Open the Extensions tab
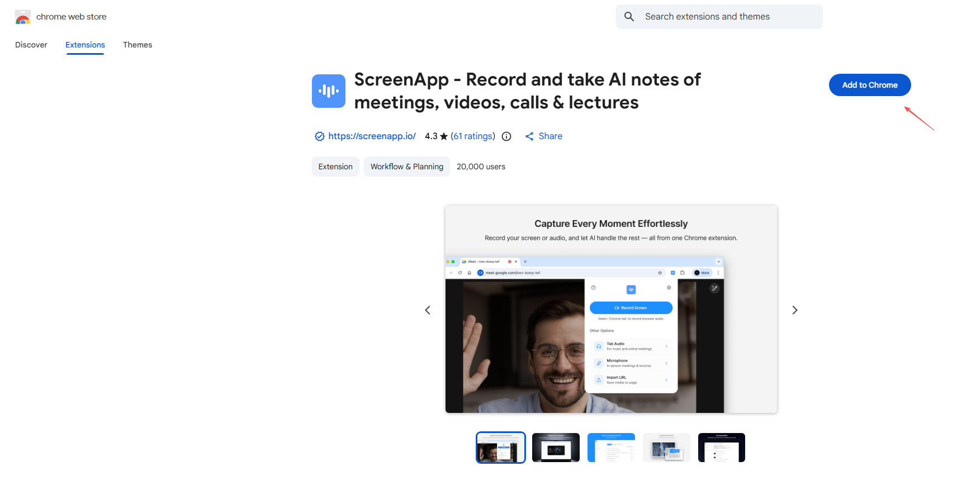This screenshot has height=485, width=976. [85, 45]
